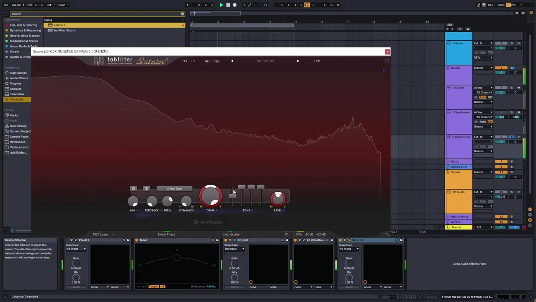536x302 pixels.
Task: Open the Instruments category
Action: pyautogui.click(x=18, y=73)
